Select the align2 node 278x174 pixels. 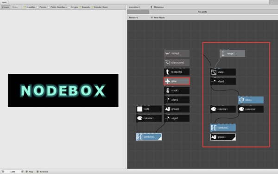(177, 118)
